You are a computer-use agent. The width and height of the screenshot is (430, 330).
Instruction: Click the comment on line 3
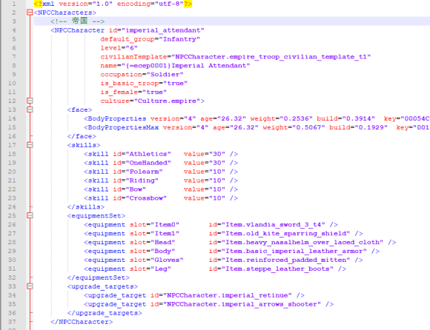point(78,21)
